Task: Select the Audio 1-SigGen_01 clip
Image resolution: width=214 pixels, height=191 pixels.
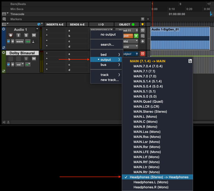Action: [180, 39]
